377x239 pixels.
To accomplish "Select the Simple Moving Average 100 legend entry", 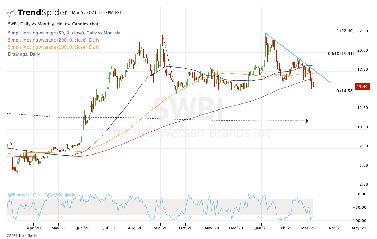I will coord(54,47).
